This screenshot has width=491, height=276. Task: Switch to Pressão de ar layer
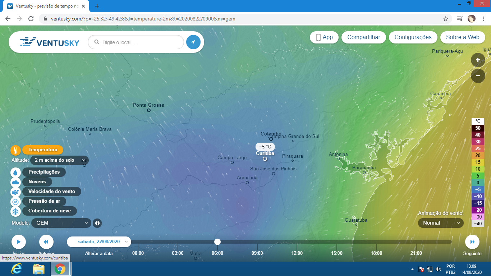(x=44, y=201)
